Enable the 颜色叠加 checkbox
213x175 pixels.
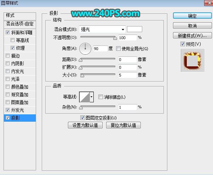click(x=8, y=87)
